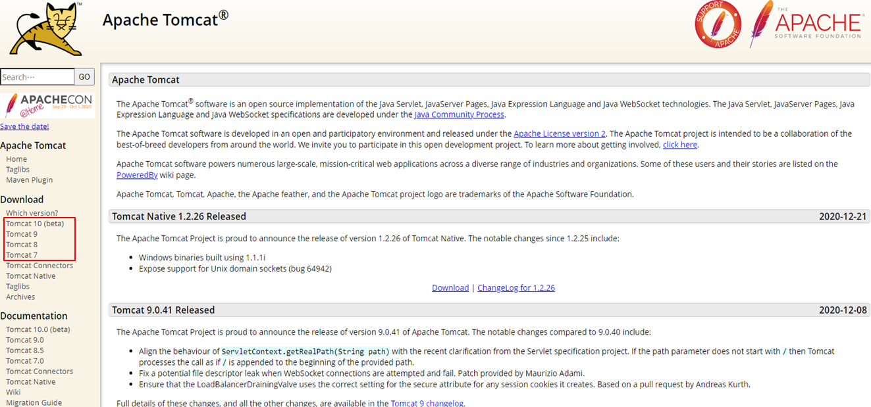Click Download link for Tomcat Native 1.2.26
Viewport: 871px width, 407px height.
pos(450,288)
